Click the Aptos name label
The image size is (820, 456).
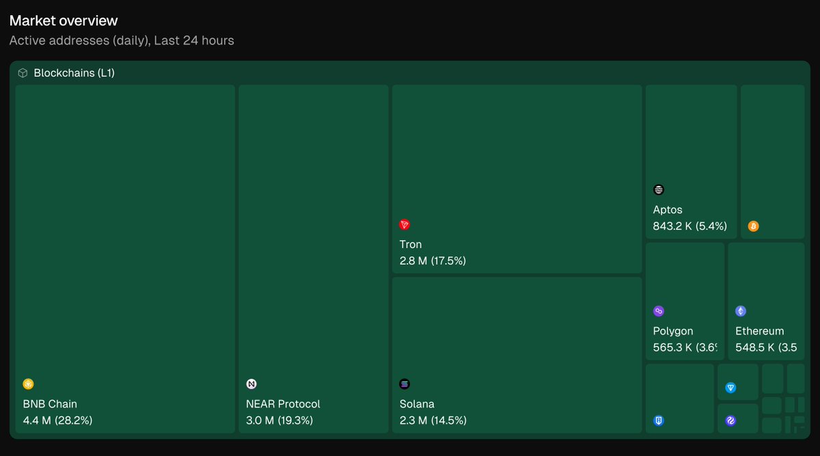pyautogui.click(x=668, y=210)
